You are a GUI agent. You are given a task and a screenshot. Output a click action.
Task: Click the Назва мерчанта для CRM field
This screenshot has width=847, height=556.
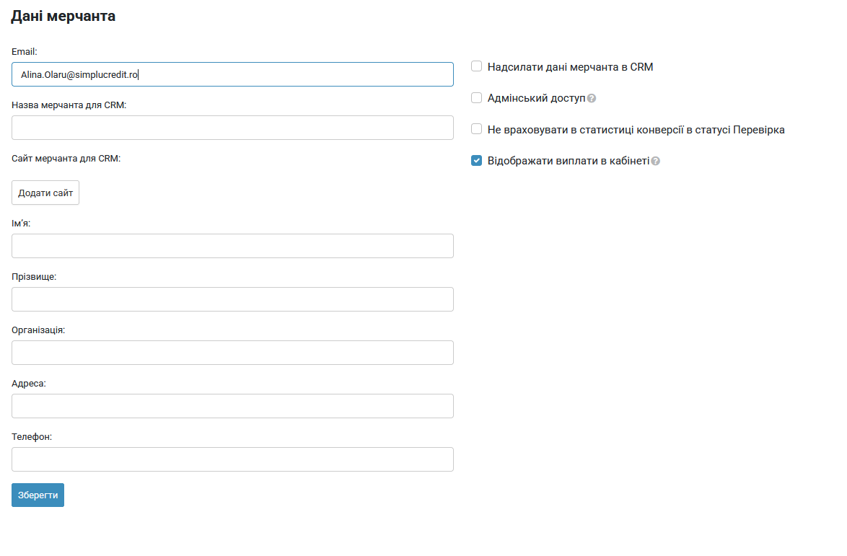232,128
